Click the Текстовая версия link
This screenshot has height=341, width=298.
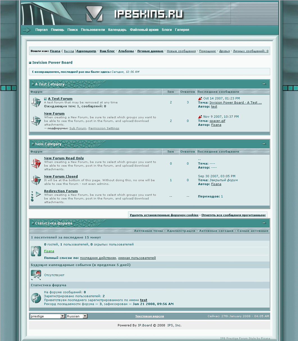[x=149, y=316]
